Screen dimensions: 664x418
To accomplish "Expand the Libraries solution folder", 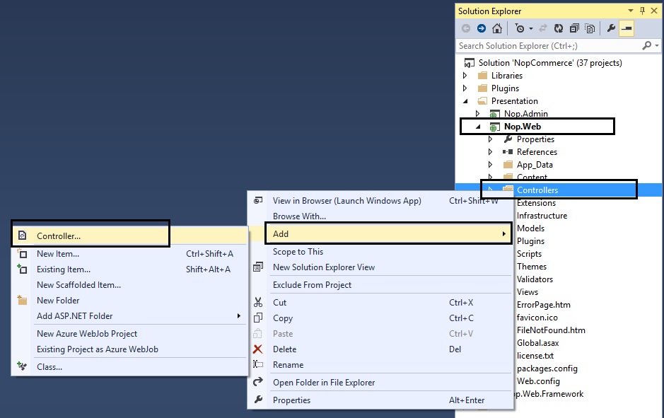I will pos(465,76).
